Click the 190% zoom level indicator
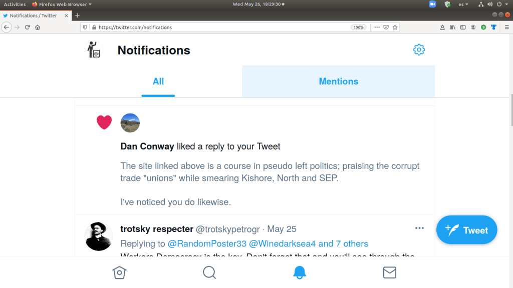Image resolution: width=513 pixels, height=288 pixels. 359,27
